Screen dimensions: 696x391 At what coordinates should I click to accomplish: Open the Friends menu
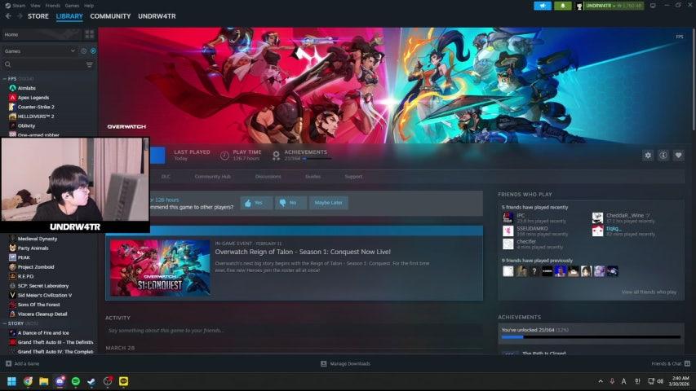[x=53, y=6]
